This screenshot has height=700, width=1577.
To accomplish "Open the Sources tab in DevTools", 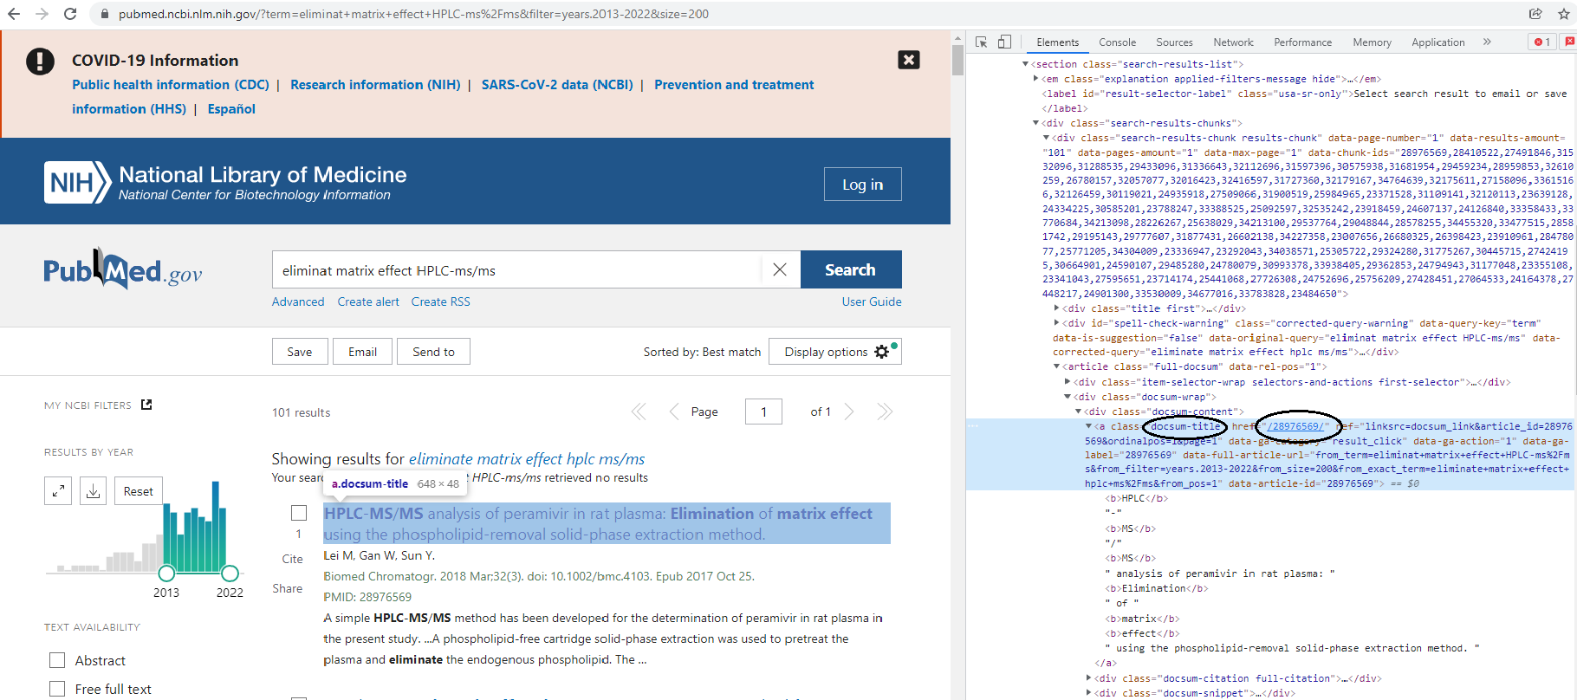I will tap(1174, 42).
